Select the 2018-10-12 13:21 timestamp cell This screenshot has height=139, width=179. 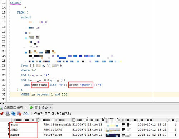click(152, 130)
